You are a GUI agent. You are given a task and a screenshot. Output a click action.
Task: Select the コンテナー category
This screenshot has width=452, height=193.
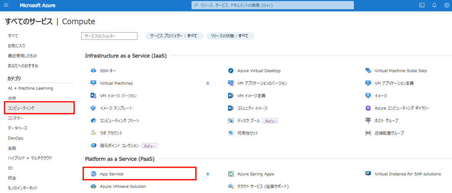[16, 118]
